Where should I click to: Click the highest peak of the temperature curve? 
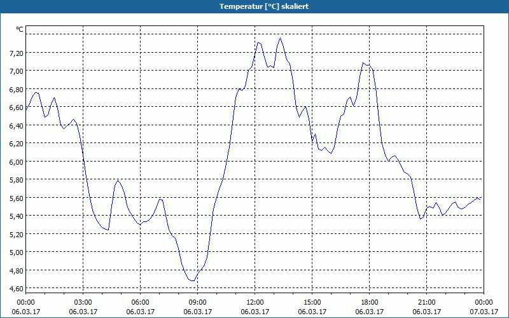tap(280, 38)
